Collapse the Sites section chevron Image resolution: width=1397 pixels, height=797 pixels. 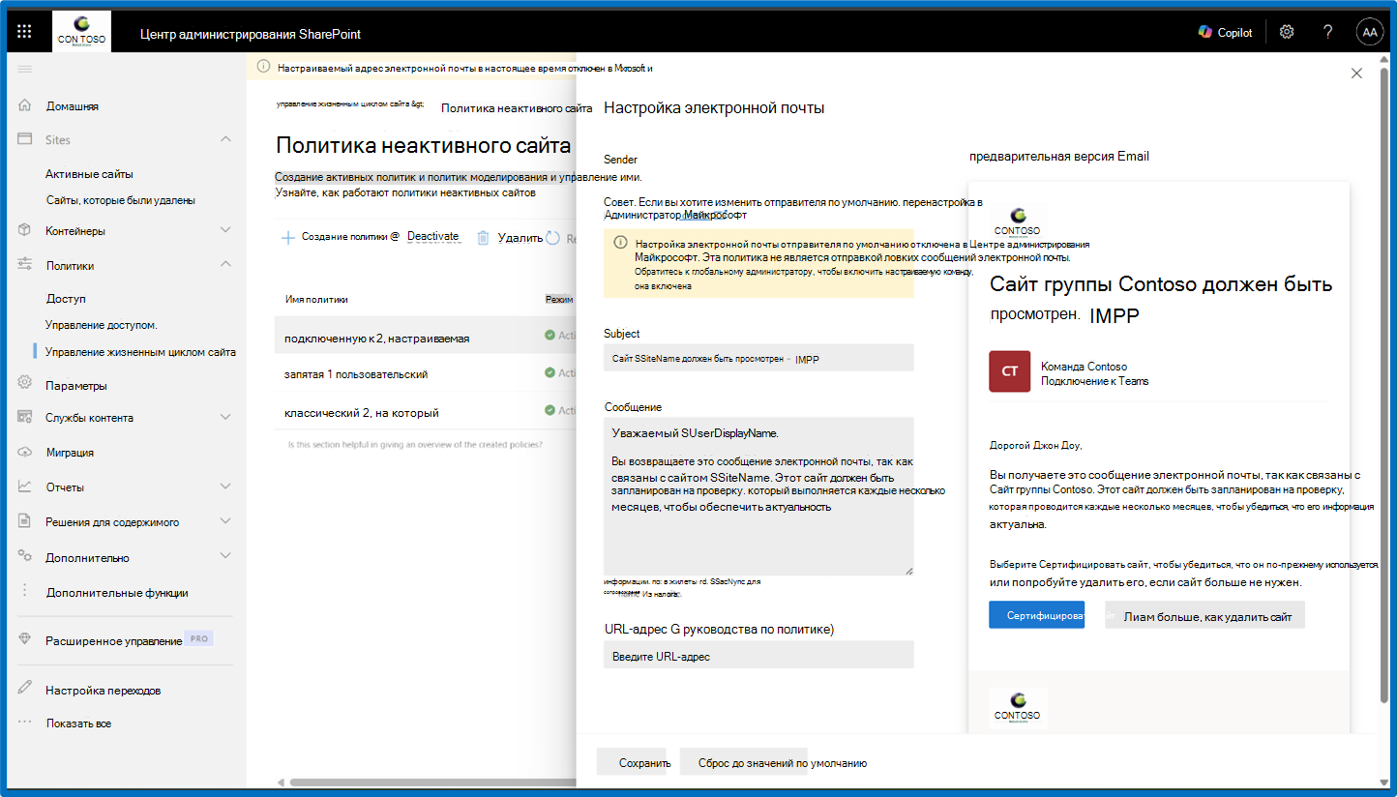tap(225, 139)
